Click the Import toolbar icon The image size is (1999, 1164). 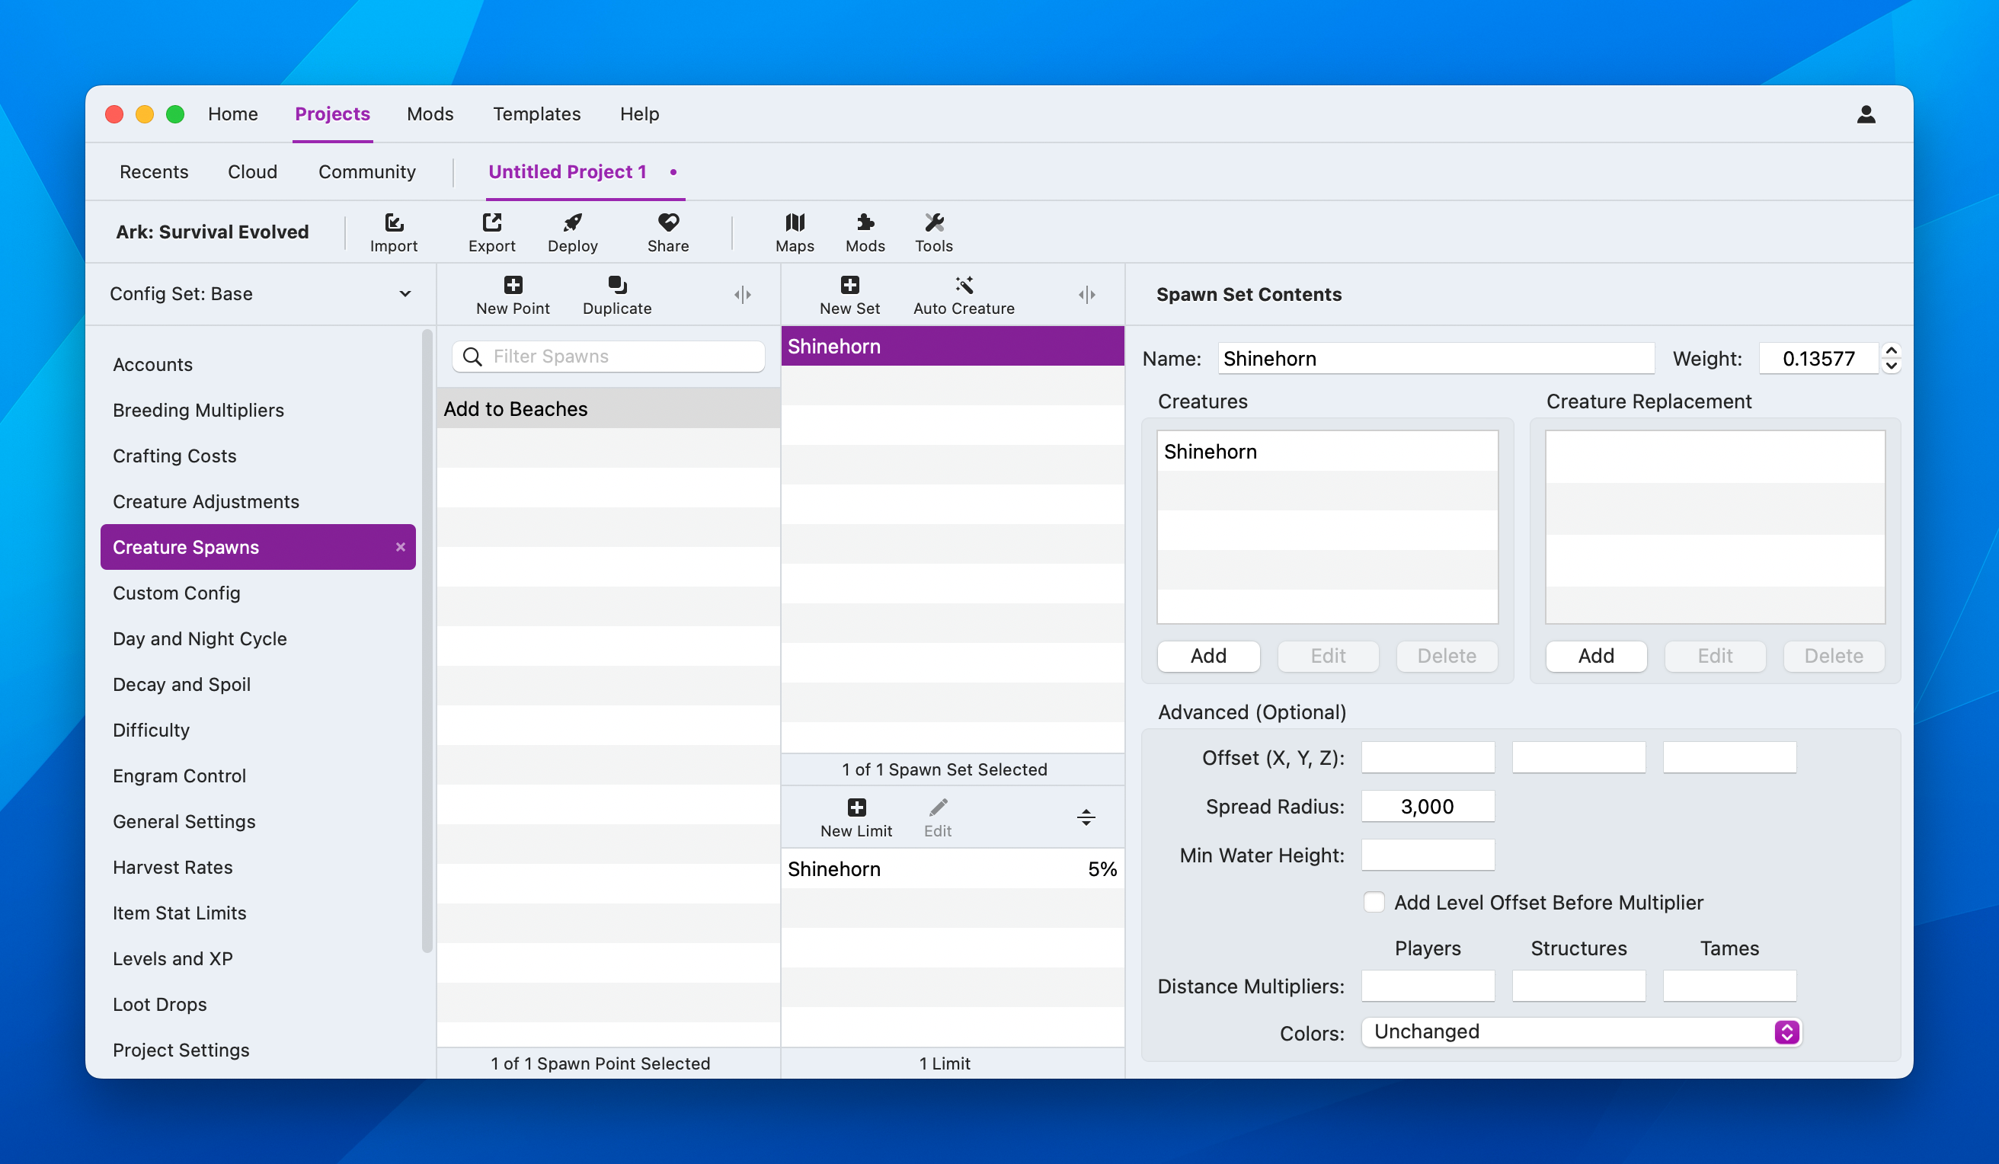pyautogui.click(x=393, y=224)
